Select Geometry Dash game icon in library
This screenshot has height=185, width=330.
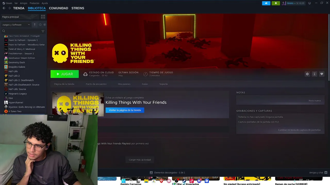pyautogui.click(x=6, y=62)
